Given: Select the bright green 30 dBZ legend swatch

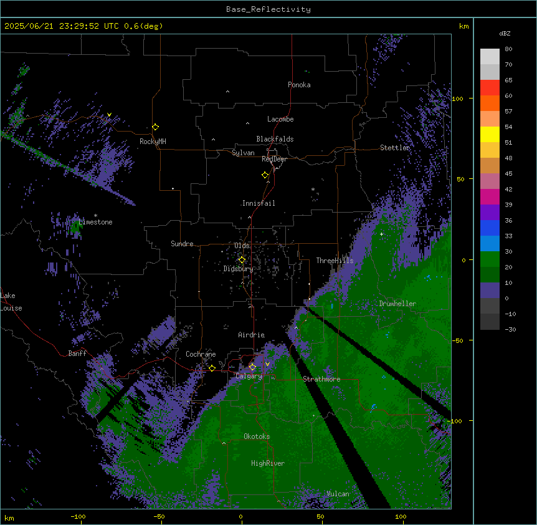Looking at the screenshot, I should pyautogui.click(x=490, y=259).
